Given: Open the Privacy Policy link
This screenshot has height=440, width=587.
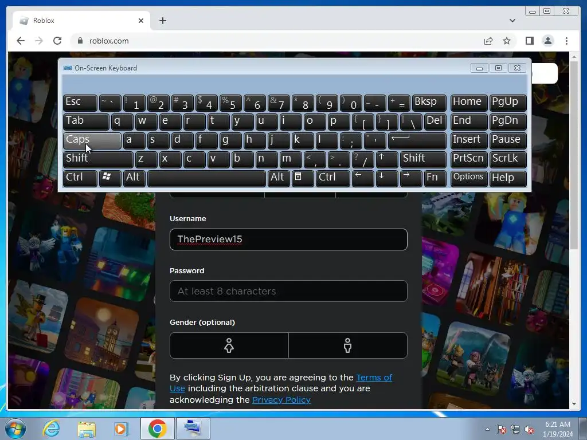Looking at the screenshot, I should click(x=281, y=399).
